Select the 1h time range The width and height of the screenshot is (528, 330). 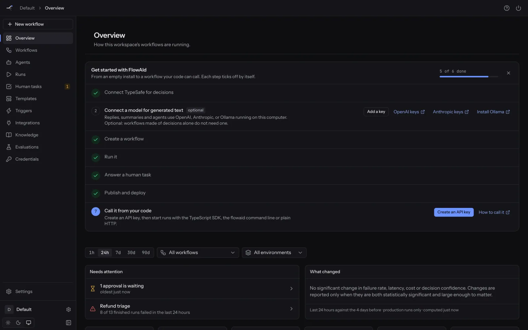click(x=92, y=252)
